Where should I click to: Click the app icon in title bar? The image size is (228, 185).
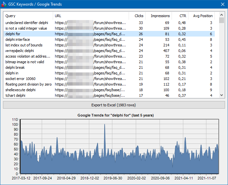click(x=4, y=4)
